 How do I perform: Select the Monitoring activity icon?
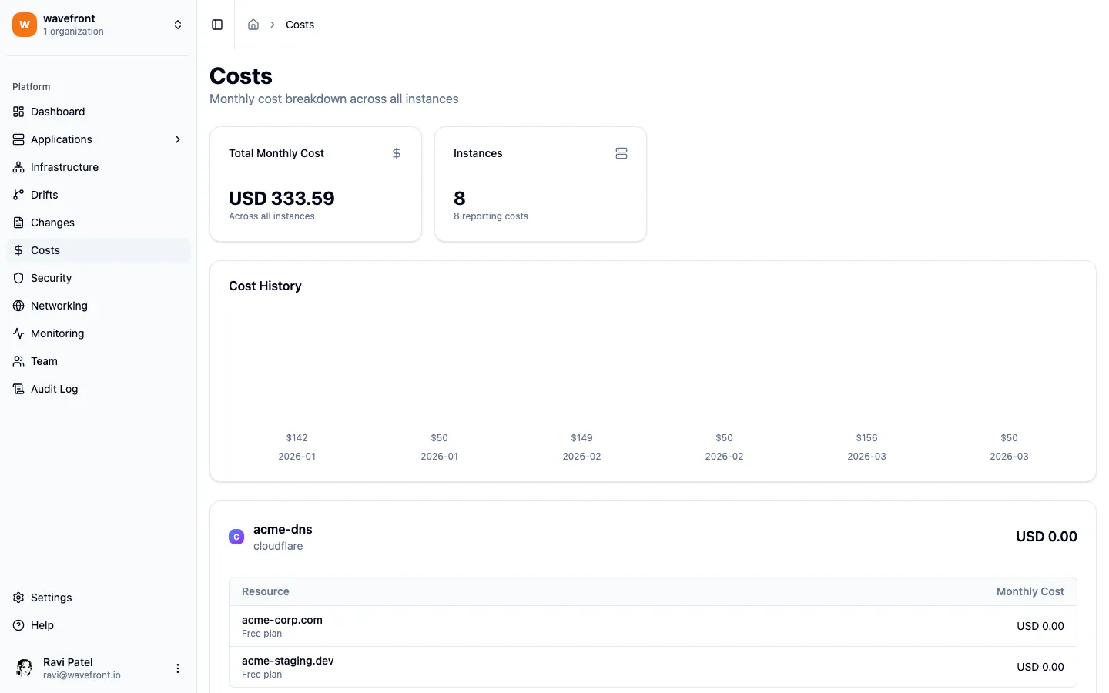coord(18,333)
